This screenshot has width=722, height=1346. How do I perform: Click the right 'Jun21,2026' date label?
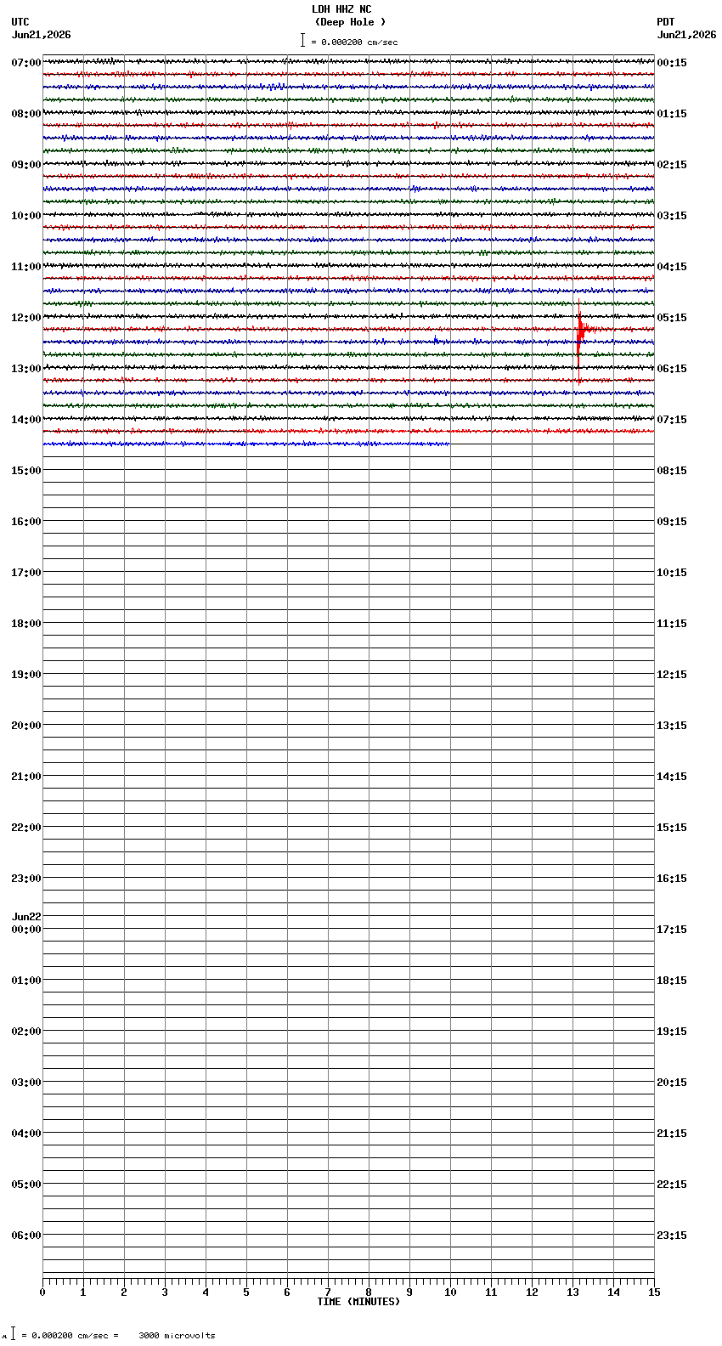click(686, 35)
